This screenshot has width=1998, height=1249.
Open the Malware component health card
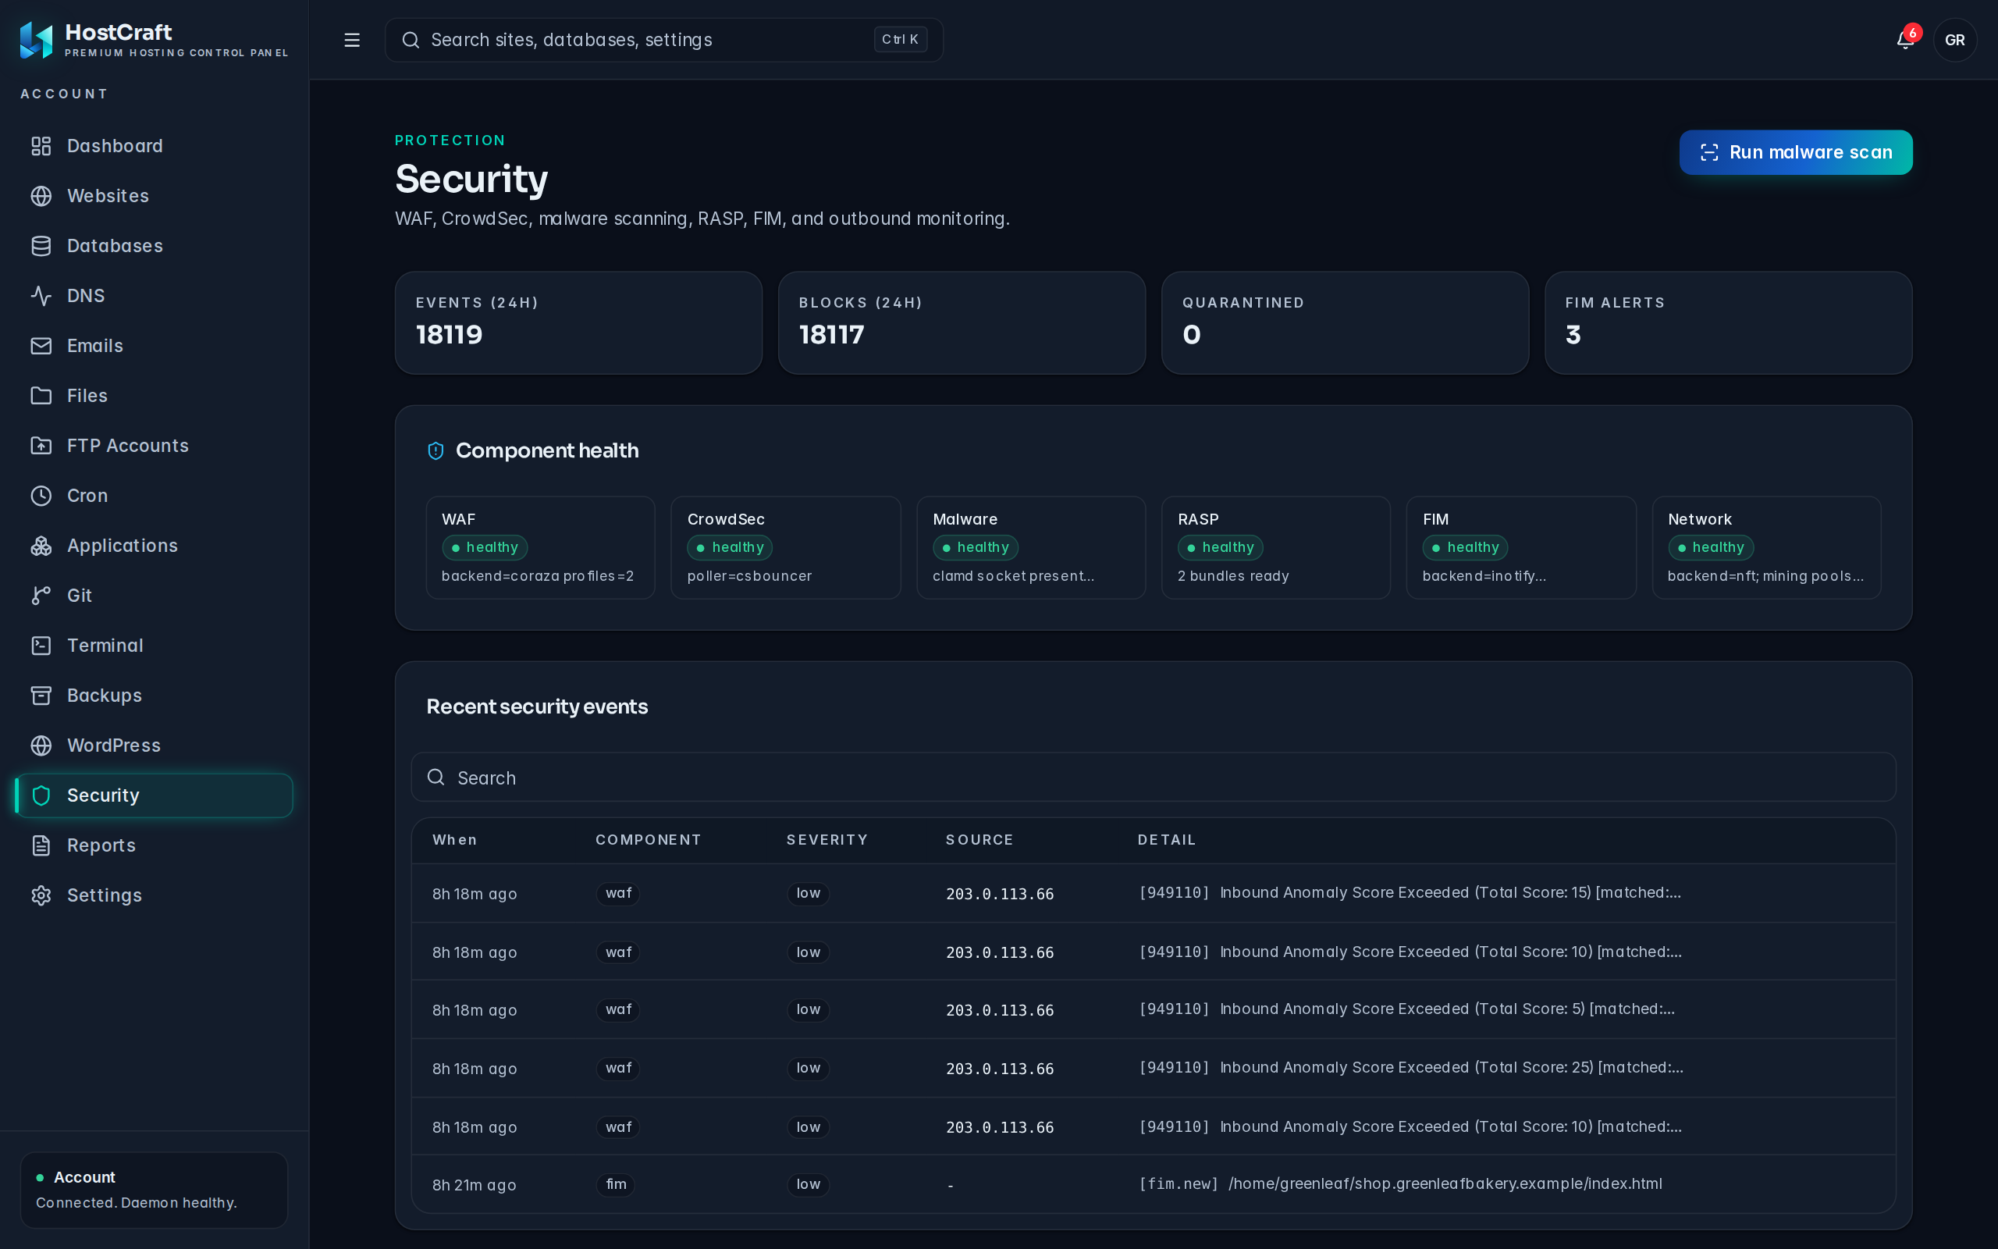click(1030, 548)
